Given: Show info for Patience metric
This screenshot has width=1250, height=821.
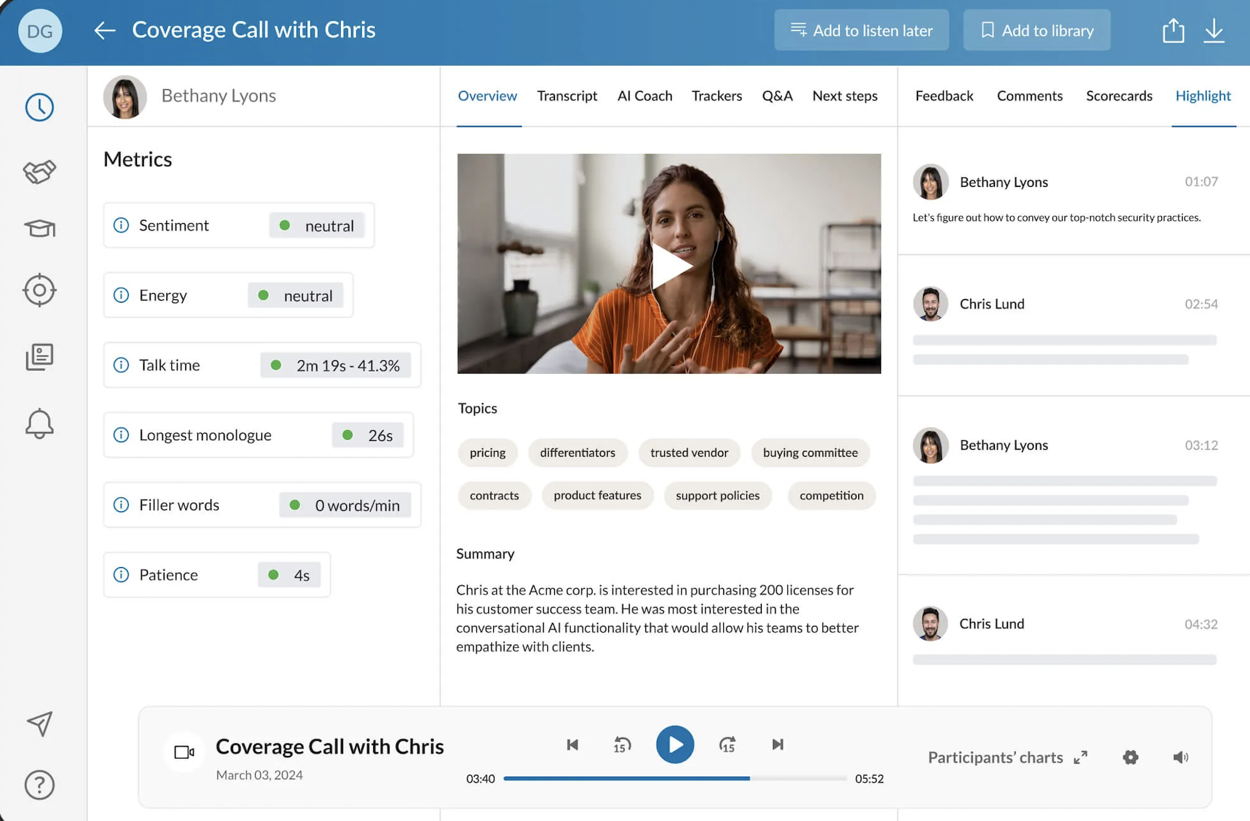Looking at the screenshot, I should coord(121,575).
